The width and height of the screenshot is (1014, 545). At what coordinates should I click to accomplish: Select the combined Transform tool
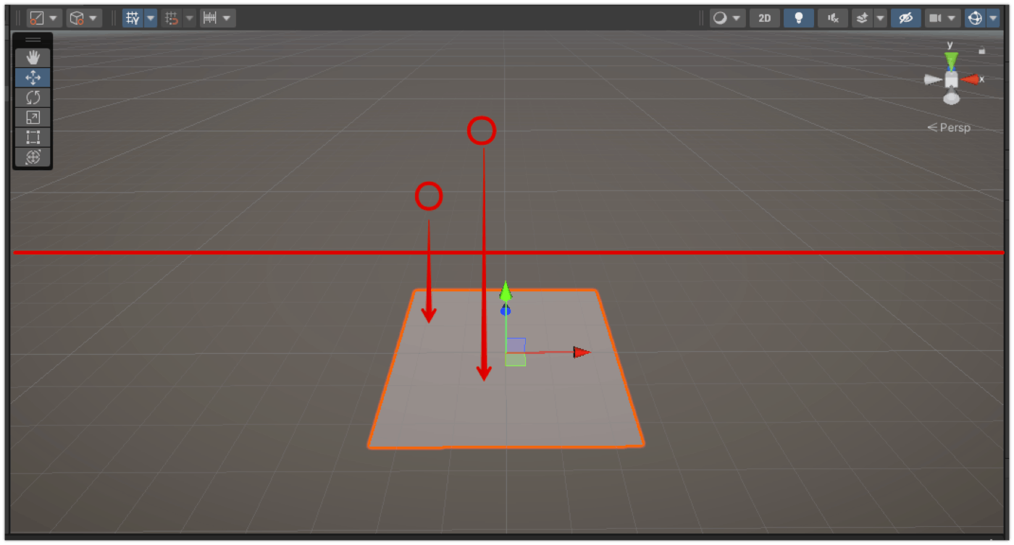[x=33, y=157]
